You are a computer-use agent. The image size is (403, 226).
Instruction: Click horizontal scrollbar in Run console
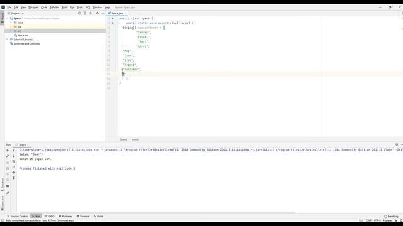(x=157, y=212)
